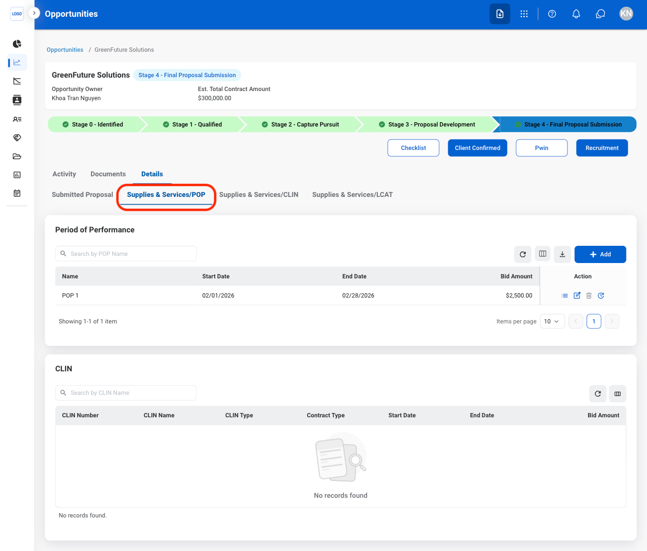Switch to the Documents tab

(108, 174)
